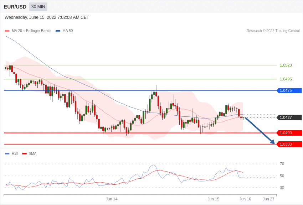
Task: Select the black 1.0427 current price tag
Action: click(x=289, y=117)
